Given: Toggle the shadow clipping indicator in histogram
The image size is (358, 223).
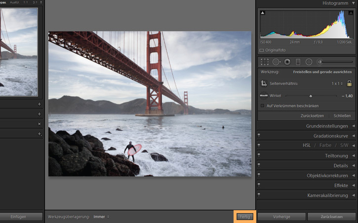Looking at the screenshot, I should coord(263,13).
